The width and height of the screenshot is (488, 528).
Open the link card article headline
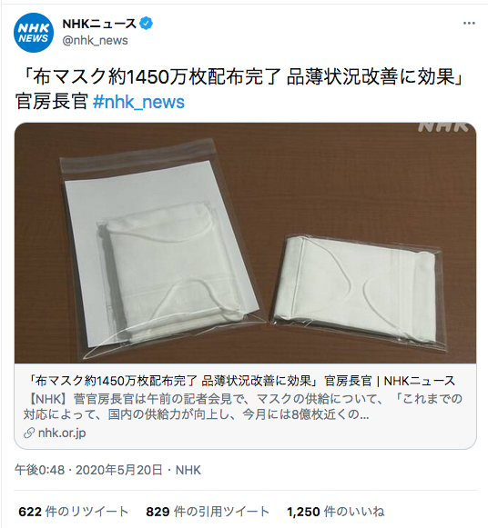[x=242, y=381]
